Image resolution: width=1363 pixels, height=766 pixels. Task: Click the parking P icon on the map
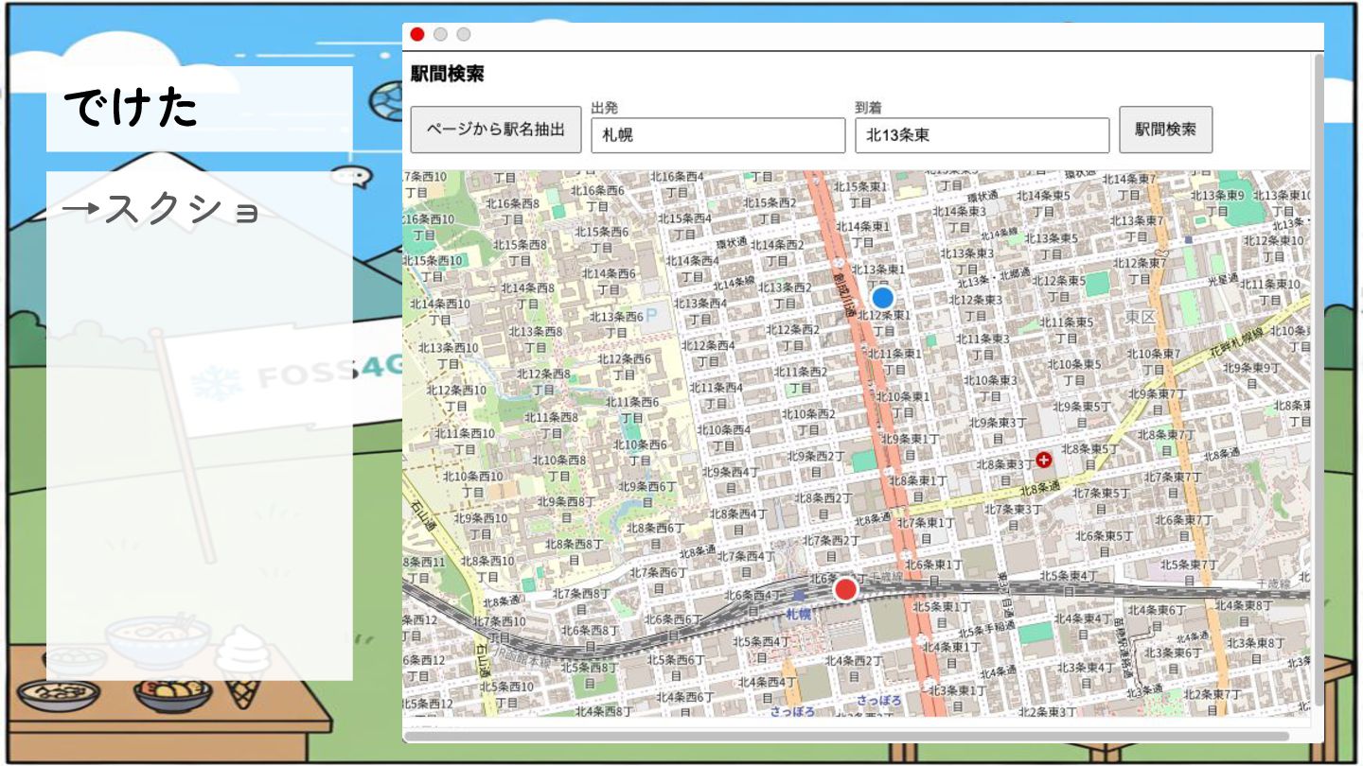click(x=651, y=317)
